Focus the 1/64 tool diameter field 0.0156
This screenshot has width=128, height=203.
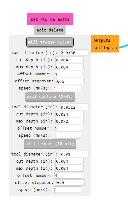tap(74, 53)
